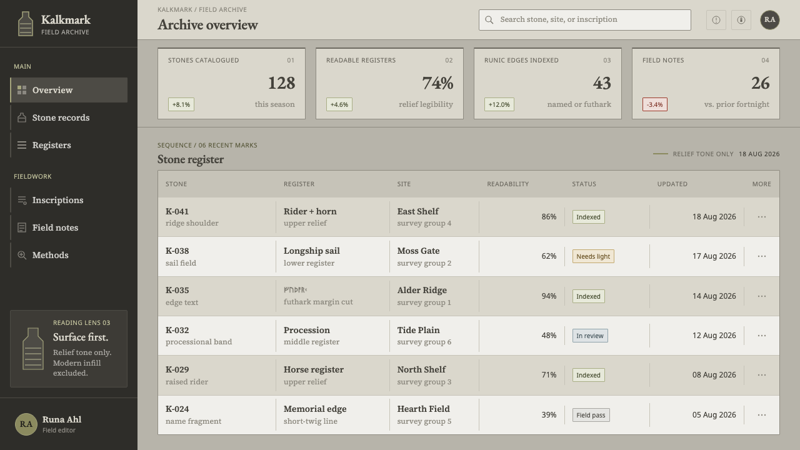800x450 pixels.
Task: Click the Methods magnifier icon
Action: click(22, 255)
